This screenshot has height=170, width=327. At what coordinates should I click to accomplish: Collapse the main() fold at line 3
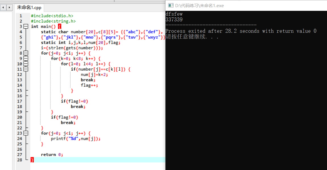point(26,26)
